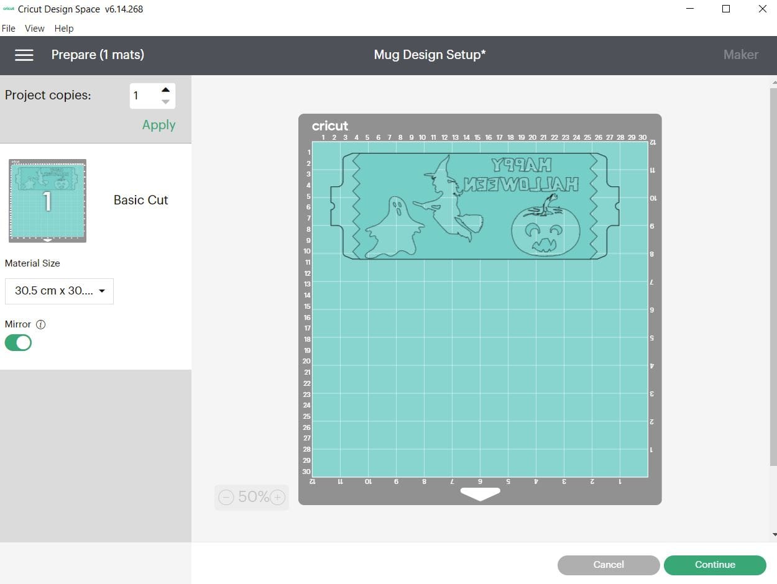
Task: Minimize the Cricut Design Space window
Action: click(x=691, y=9)
